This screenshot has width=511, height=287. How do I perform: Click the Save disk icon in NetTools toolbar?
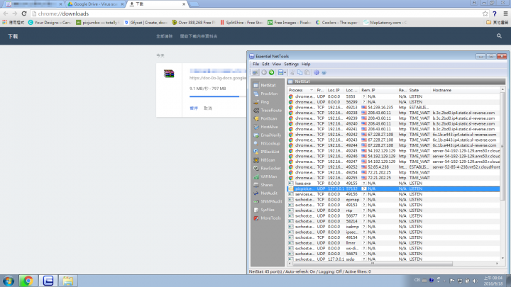point(280,72)
